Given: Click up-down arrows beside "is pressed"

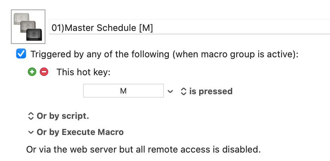Looking at the screenshot, I should click(184, 91).
